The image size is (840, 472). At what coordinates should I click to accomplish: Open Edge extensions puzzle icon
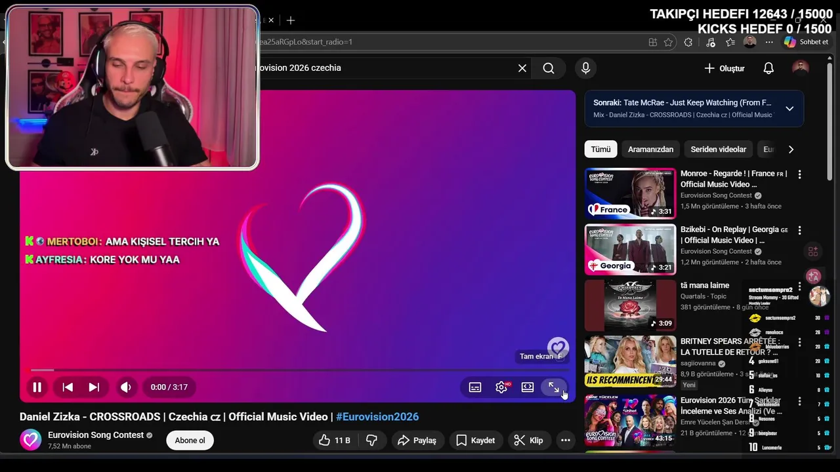(688, 42)
